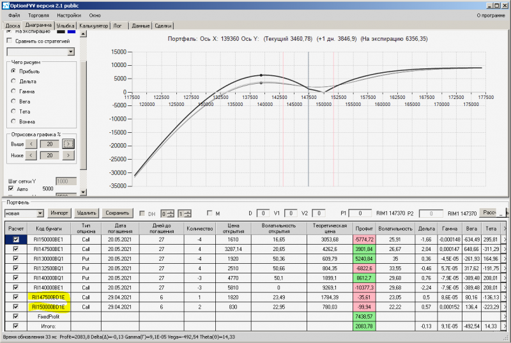511x343 pixels.
Task: Uncheck the RI150000BE1 row calculation checkbox
Action: click(15, 240)
